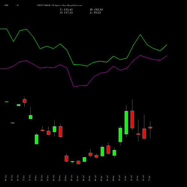Select the tallest green candlestick body

click(126, 123)
